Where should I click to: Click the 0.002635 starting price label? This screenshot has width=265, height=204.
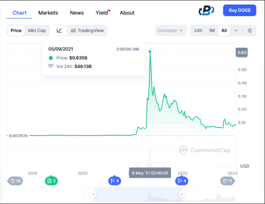point(18,136)
